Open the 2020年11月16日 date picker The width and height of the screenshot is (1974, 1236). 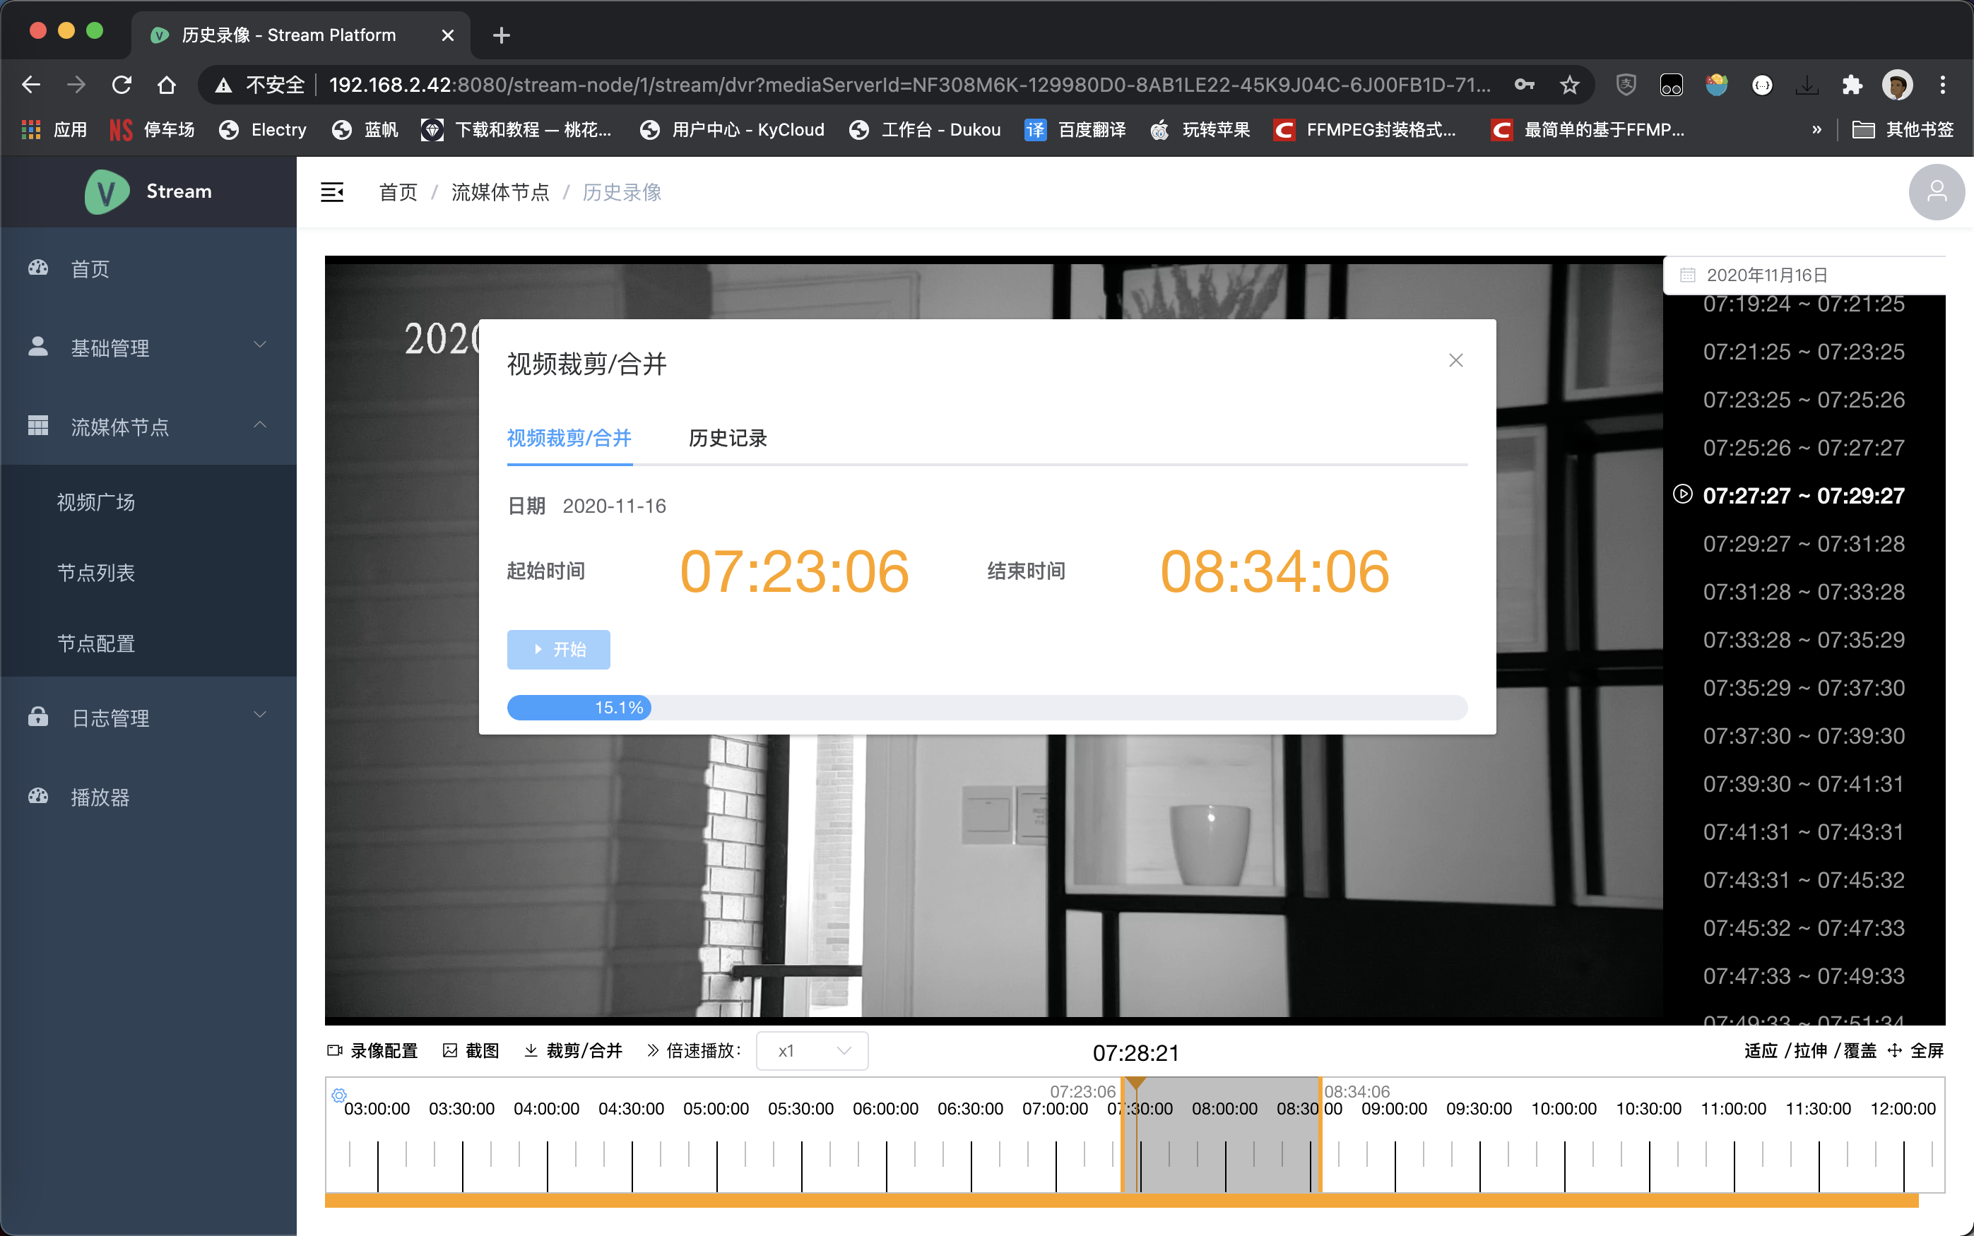click(x=1766, y=275)
